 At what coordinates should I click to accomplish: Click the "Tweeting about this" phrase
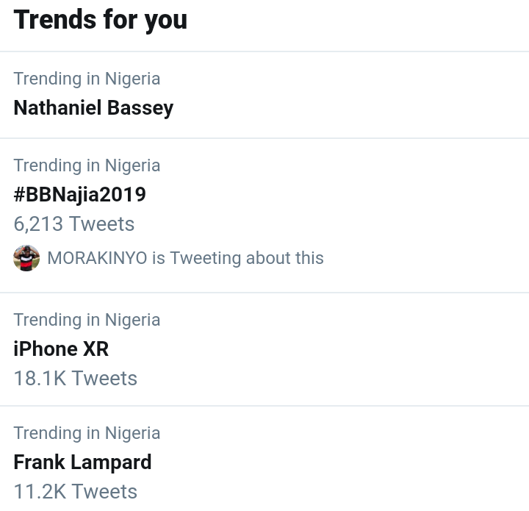coord(247,258)
